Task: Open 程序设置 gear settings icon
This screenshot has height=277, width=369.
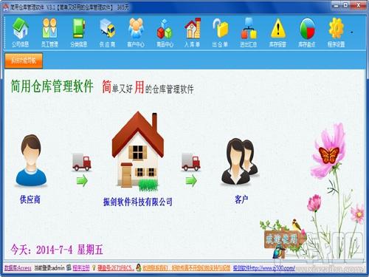Action: 336,33
